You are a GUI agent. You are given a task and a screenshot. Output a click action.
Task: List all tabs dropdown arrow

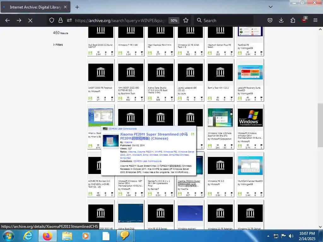tap(271, 7)
